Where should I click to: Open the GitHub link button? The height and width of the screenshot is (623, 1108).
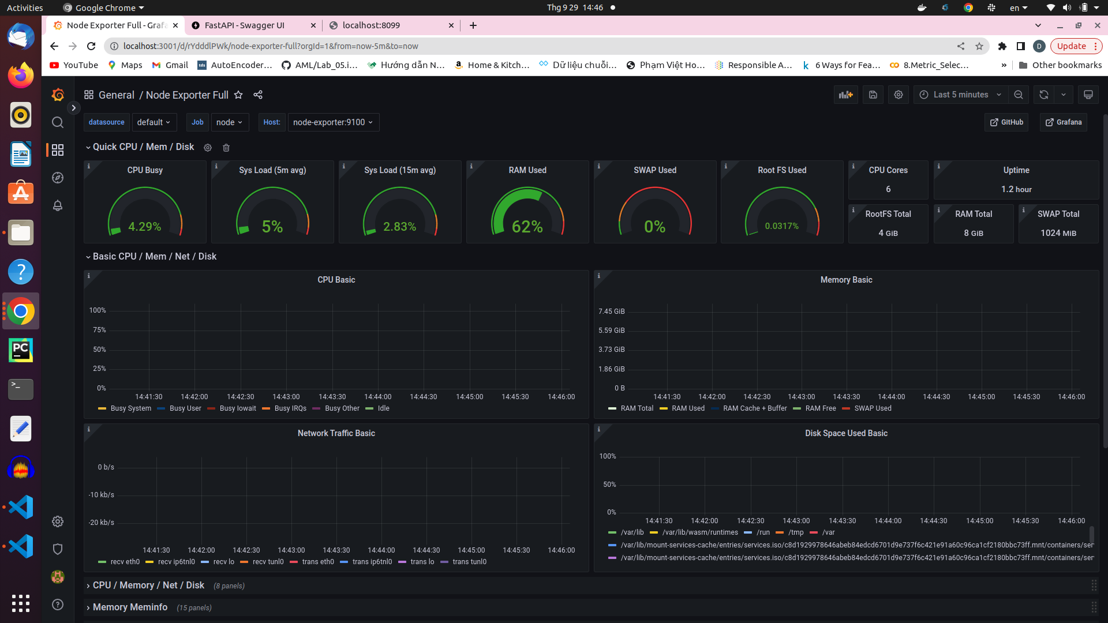(x=1006, y=122)
